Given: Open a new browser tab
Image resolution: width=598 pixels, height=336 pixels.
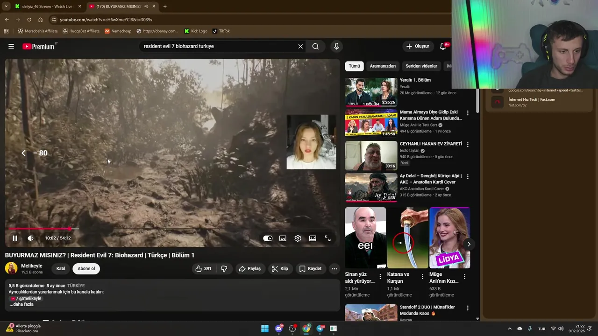Looking at the screenshot, I should 165,7.
